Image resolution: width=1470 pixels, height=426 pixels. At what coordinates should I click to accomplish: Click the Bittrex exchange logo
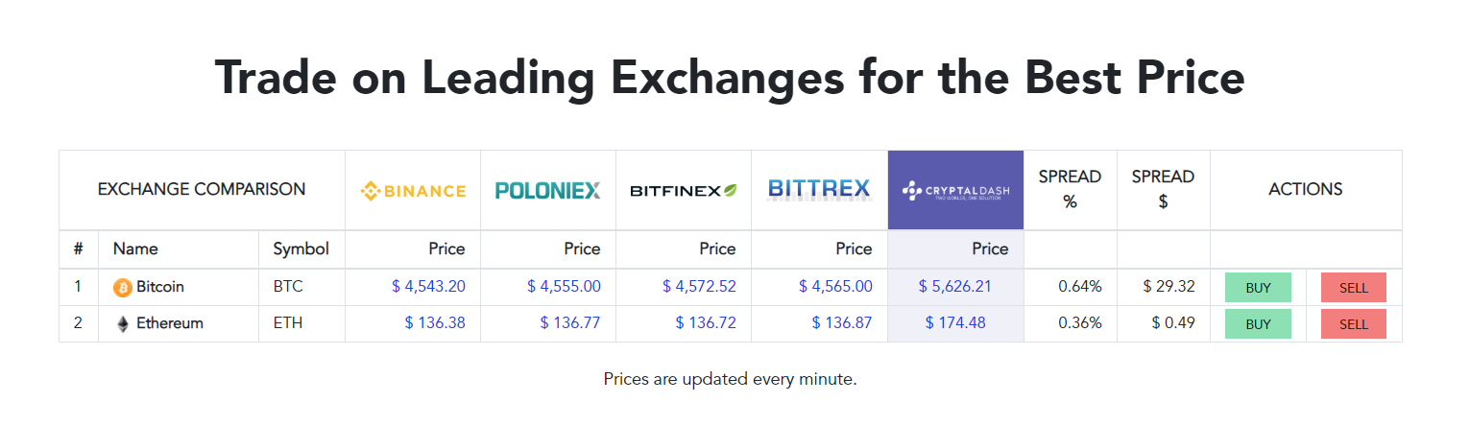coord(819,189)
